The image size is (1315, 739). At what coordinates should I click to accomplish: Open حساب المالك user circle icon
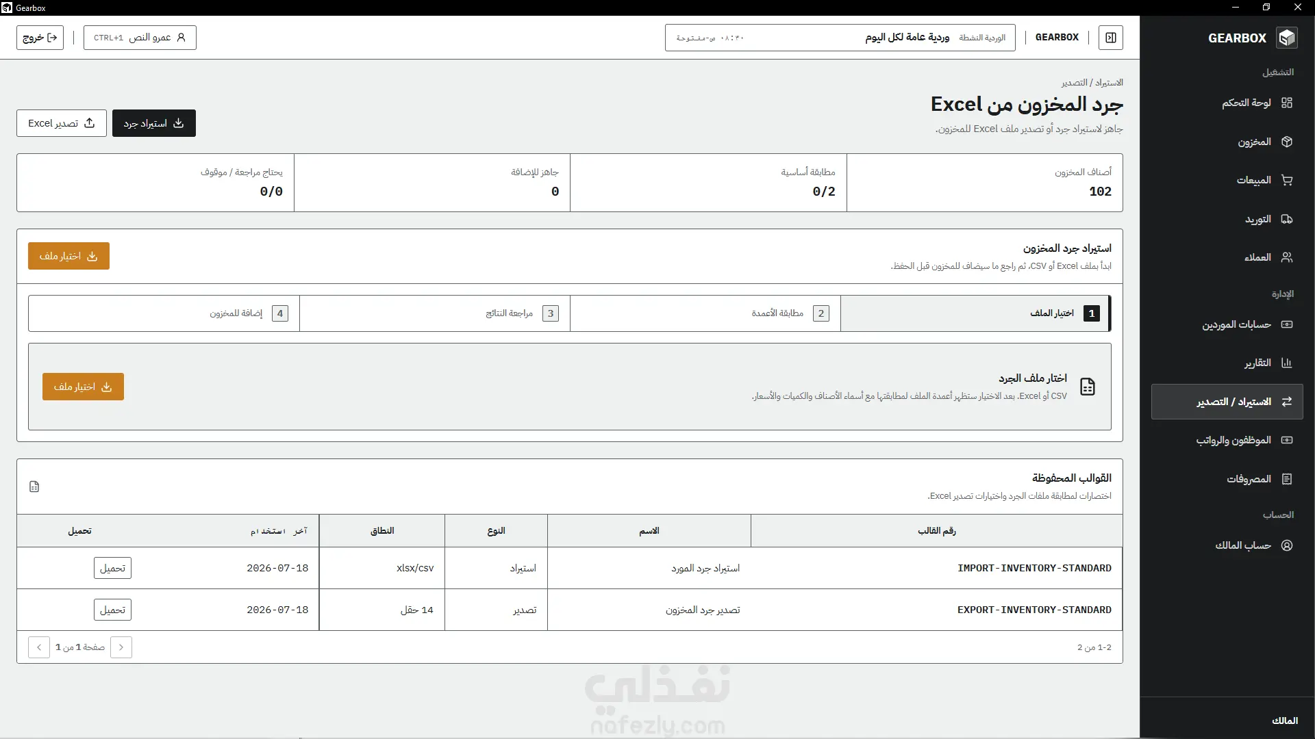(x=1286, y=545)
